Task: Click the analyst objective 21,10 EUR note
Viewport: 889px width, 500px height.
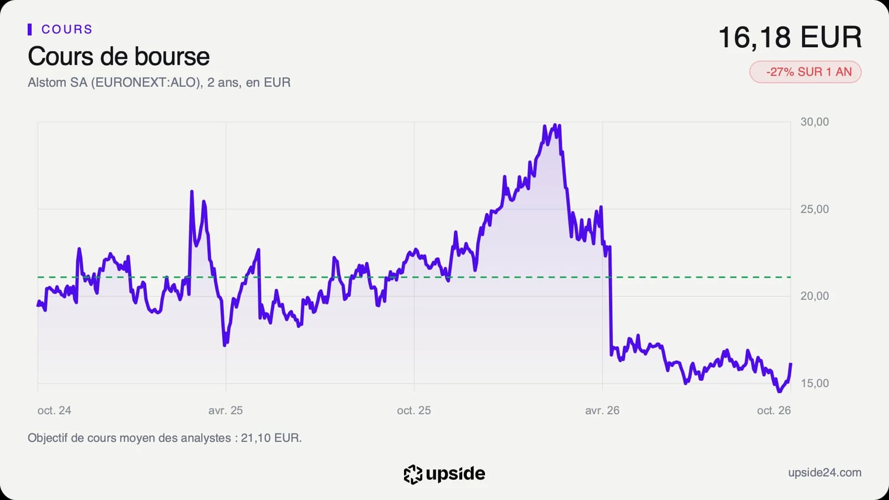Action: 164,438
